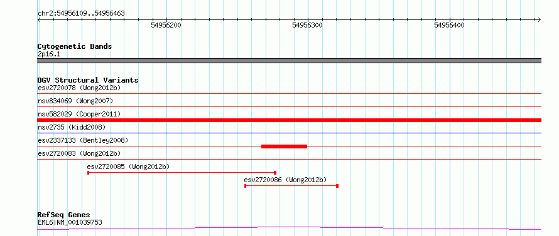
Task: Click the gray 2p16.1 cytogenetic band bar
Action: click(290, 61)
